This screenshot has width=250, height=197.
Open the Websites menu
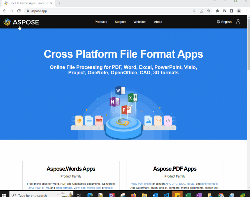[140, 22]
